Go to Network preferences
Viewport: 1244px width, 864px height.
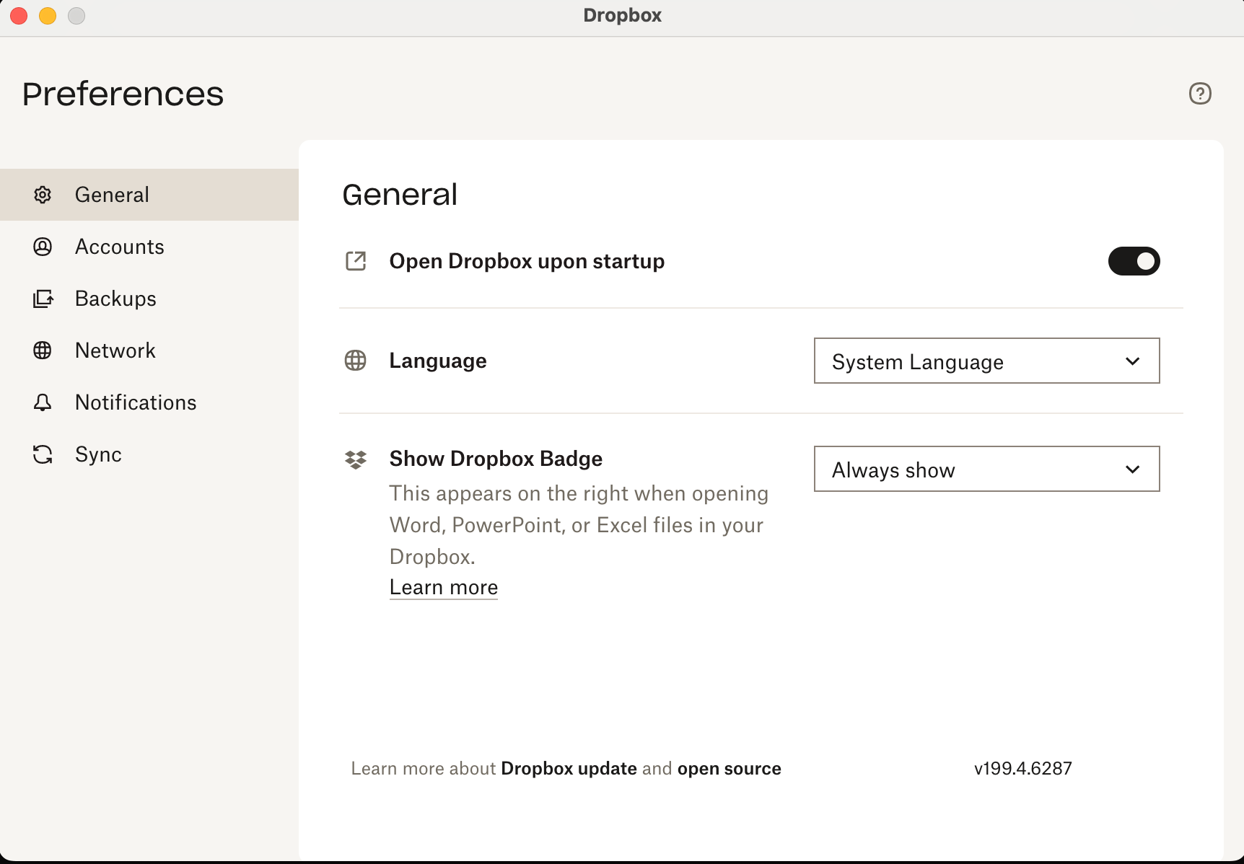point(115,351)
